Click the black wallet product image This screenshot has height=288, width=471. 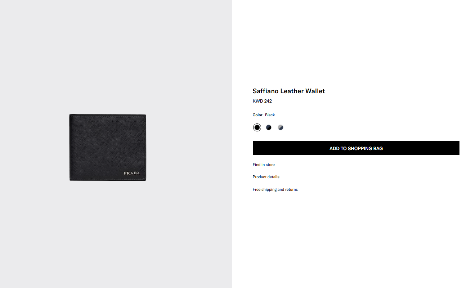(x=108, y=147)
